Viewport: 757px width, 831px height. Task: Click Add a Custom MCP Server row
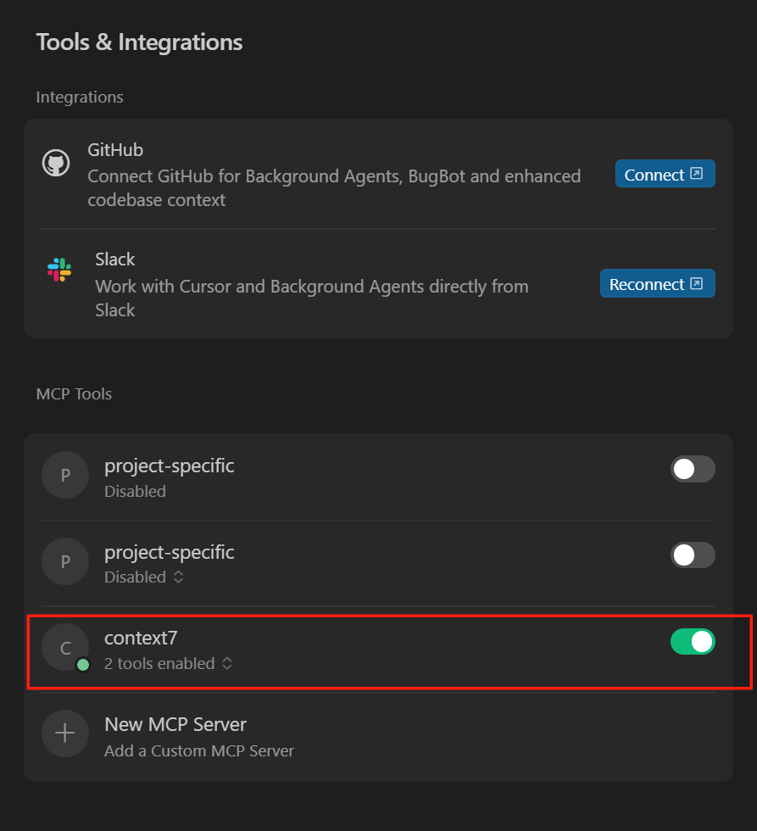point(198,751)
